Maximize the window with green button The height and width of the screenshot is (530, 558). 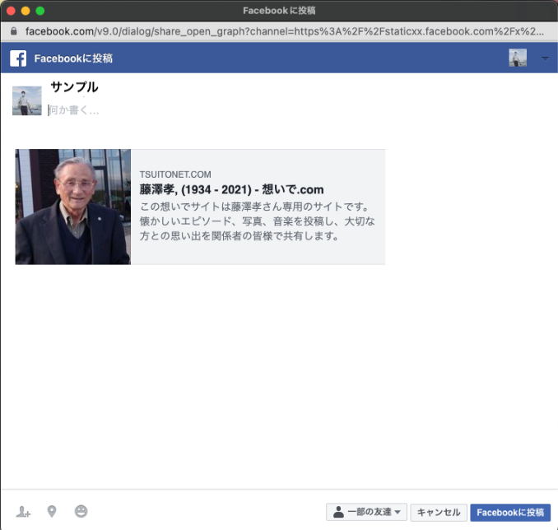point(40,11)
